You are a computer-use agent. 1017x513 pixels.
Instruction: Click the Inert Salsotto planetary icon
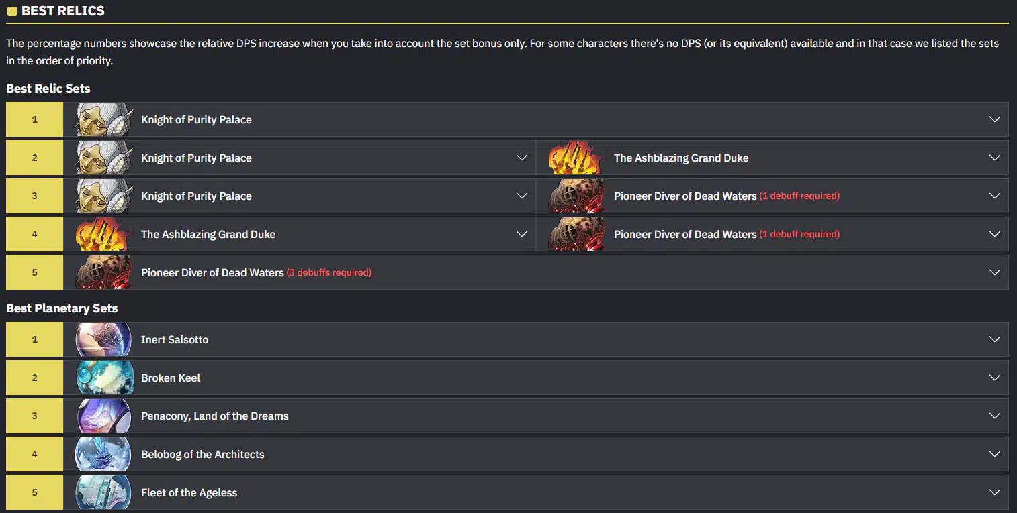coord(103,339)
